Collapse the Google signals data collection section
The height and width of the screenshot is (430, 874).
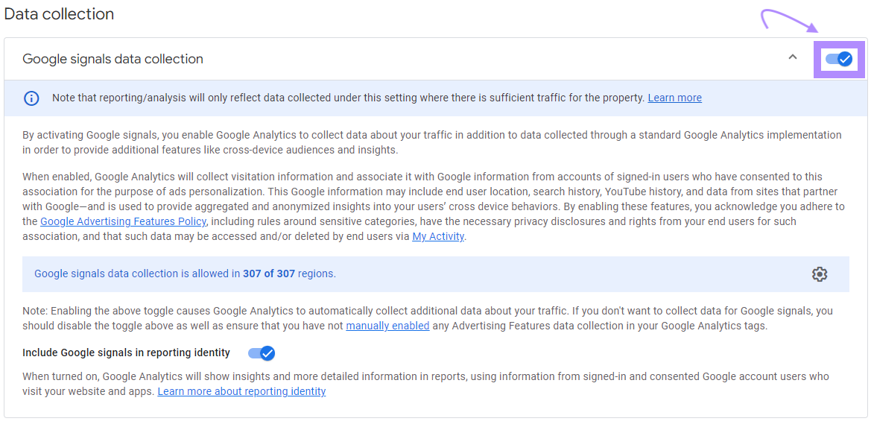793,56
